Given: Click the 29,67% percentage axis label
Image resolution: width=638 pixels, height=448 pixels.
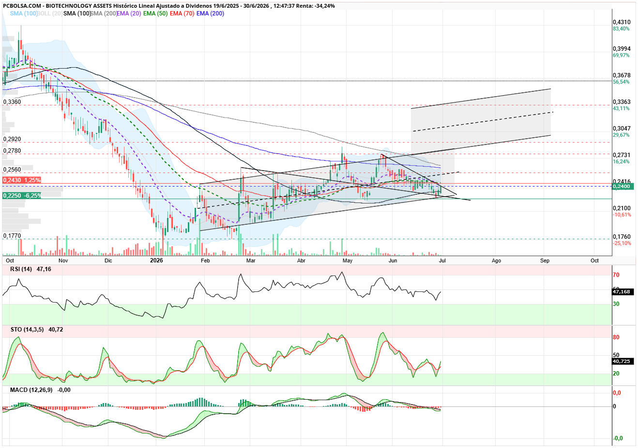Looking at the screenshot, I should [x=621, y=135].
